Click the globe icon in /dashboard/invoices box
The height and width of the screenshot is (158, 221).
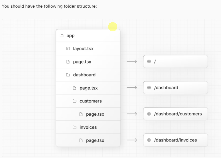tap(149, 140)
